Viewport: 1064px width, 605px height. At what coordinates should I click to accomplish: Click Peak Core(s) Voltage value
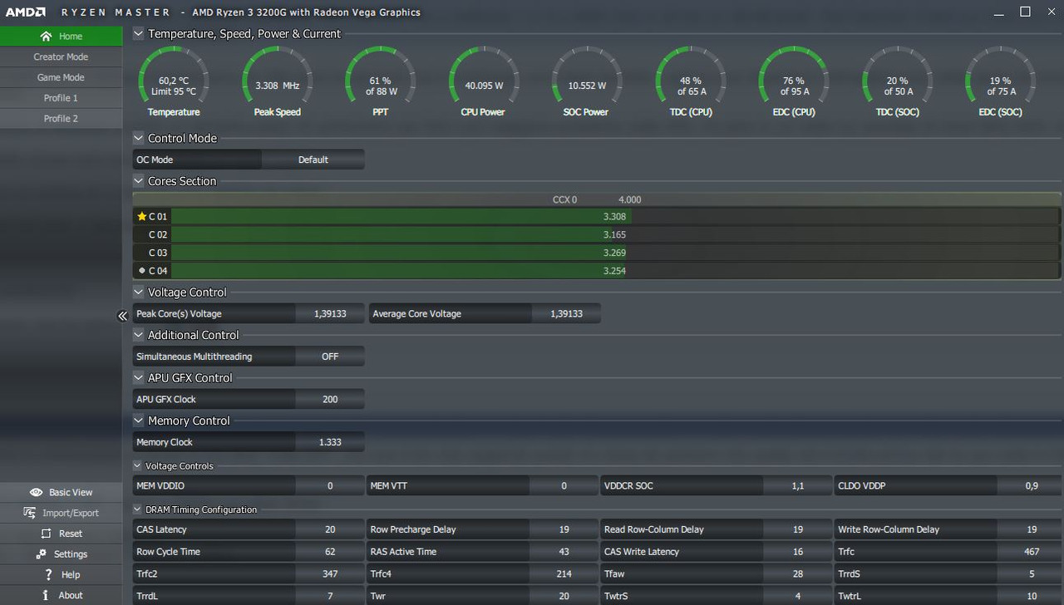click(x=330, y=314)
